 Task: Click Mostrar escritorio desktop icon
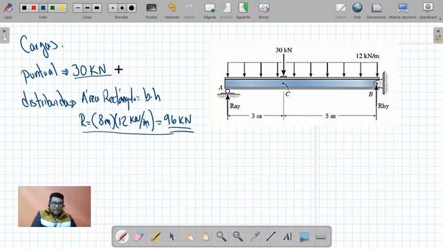pyautogui.click(x=403, y=8)
